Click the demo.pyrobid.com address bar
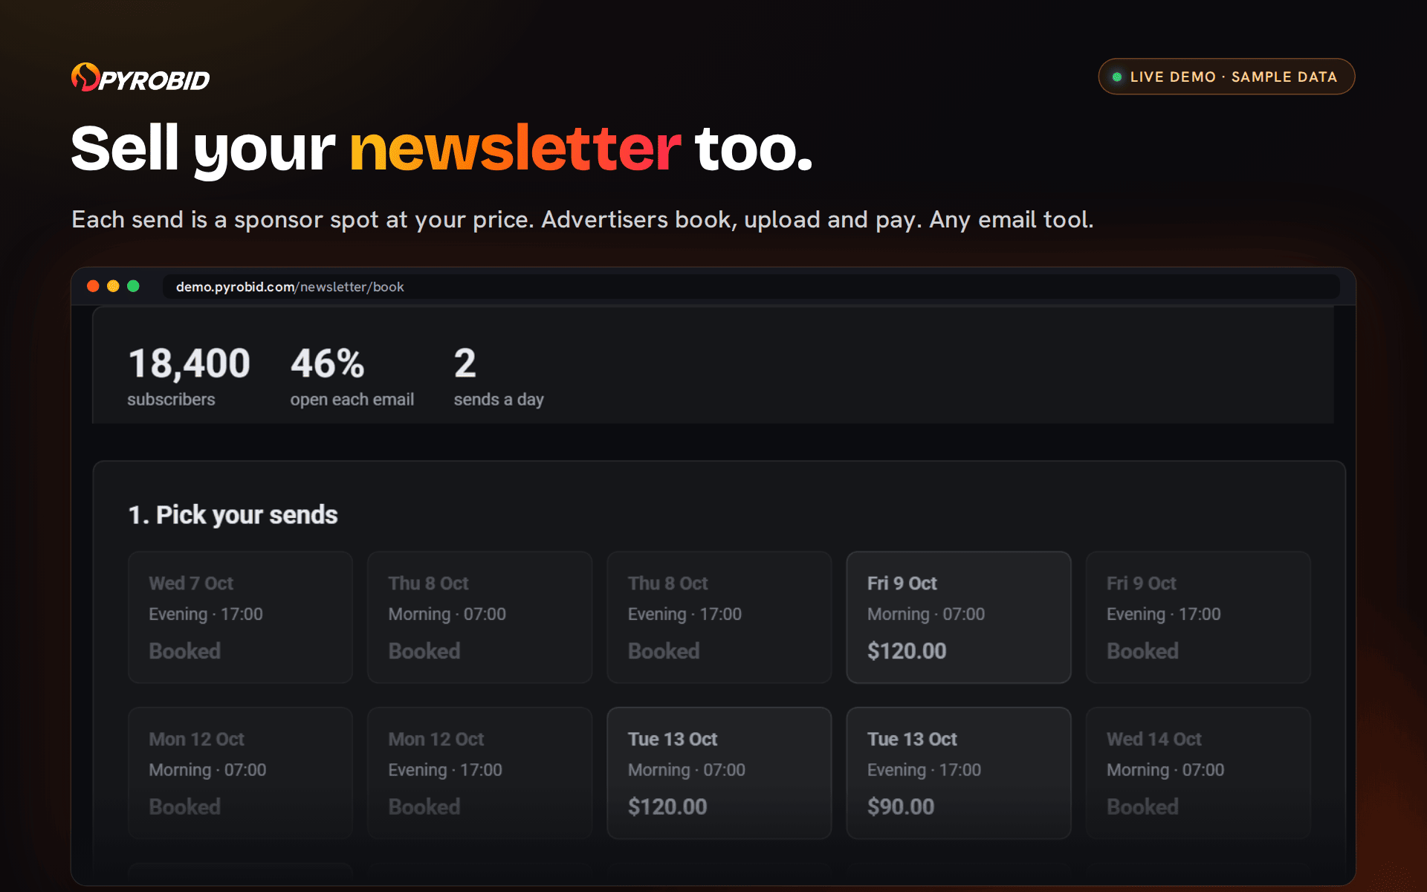Image resolution: width=1427 pixels, height=892 pixels. [751, 287]
